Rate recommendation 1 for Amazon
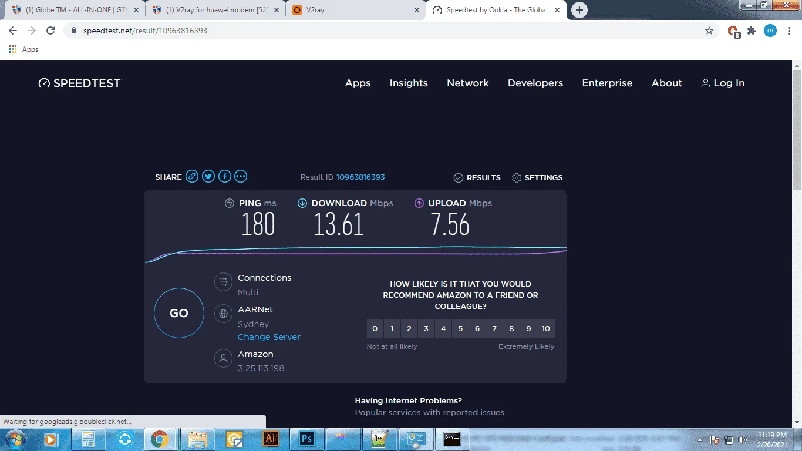Viewport: 802px width, 451px height. tap(392, 329)
